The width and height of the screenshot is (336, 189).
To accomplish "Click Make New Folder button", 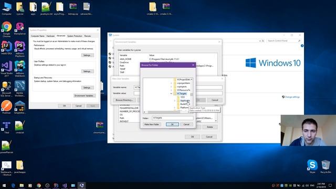I will pos(152,124).
